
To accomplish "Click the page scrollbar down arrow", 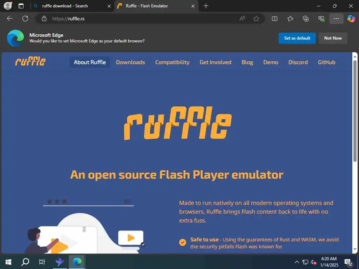I will 355,249.
